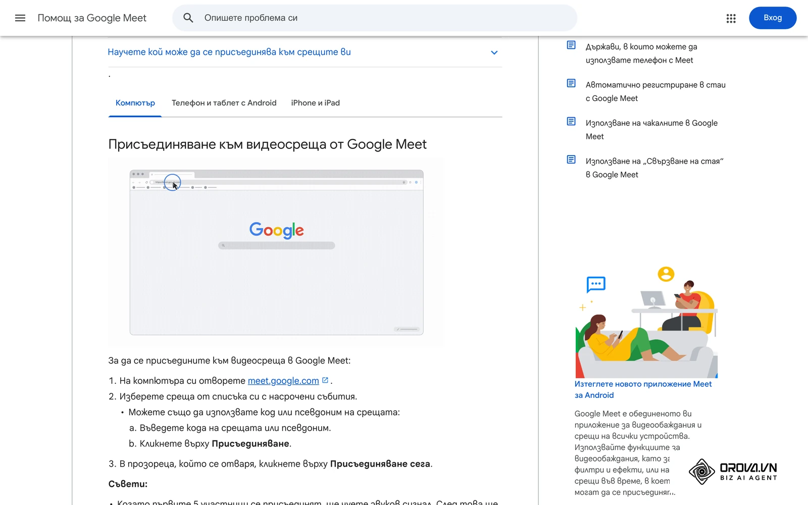The height and width of the screenshot is (505, 808).
Task: Open 'Използване на Свързване на стая' article
Action: [x=654, y=168]
